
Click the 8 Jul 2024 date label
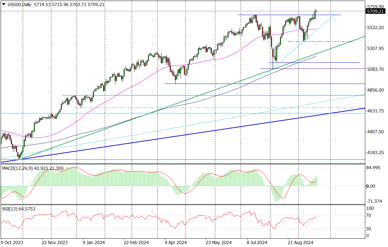257,243
